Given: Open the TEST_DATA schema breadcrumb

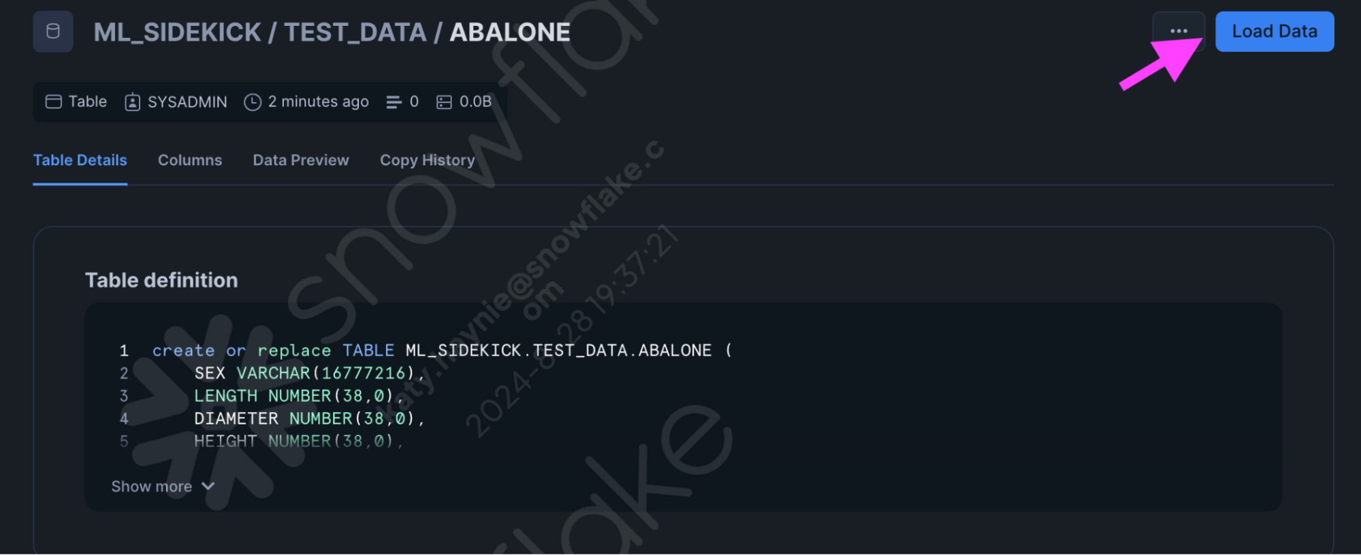Looking at the screenshot, I should click(355, 32).
